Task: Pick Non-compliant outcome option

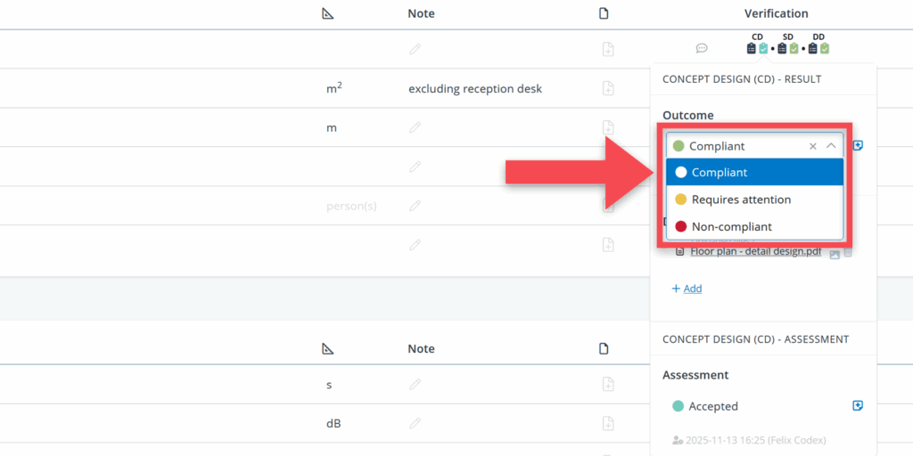Action: point(731,227)
